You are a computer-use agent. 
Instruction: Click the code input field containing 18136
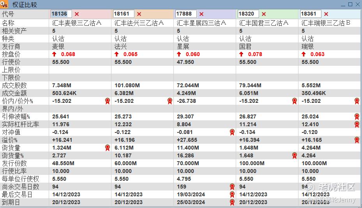point(61,14)
